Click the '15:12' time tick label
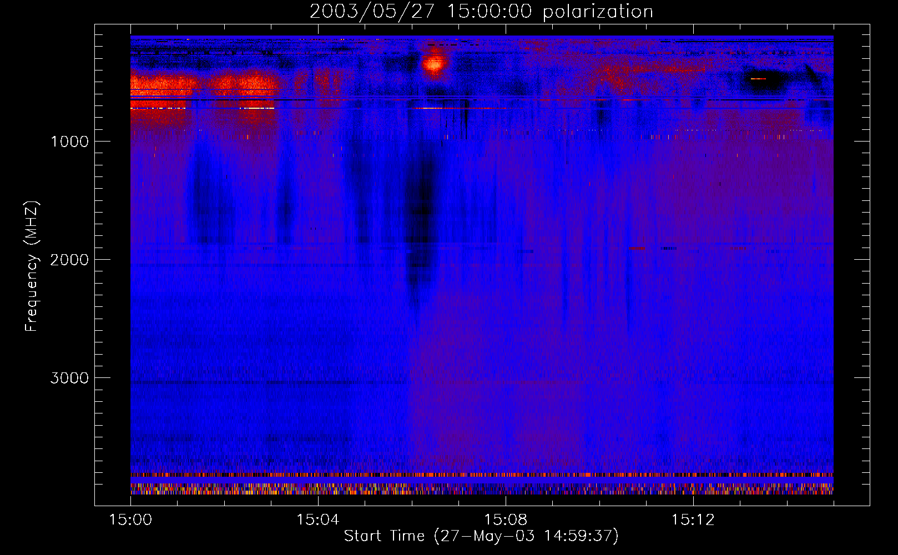This screenshot has height=555, width=898. (x=693, y=520)
